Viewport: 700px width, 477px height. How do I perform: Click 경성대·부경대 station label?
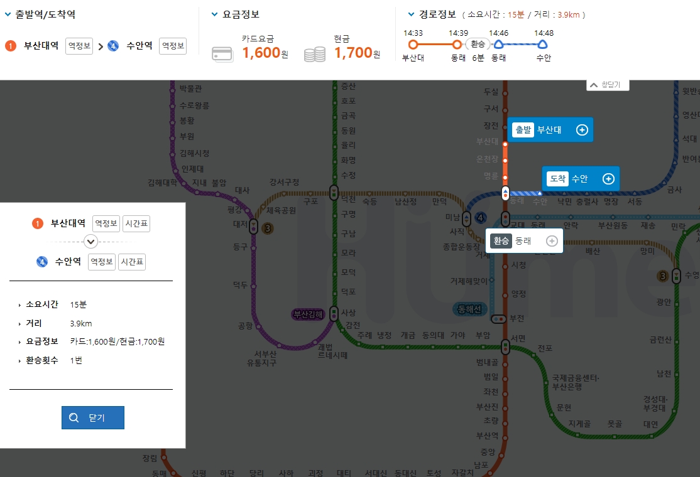655,404
